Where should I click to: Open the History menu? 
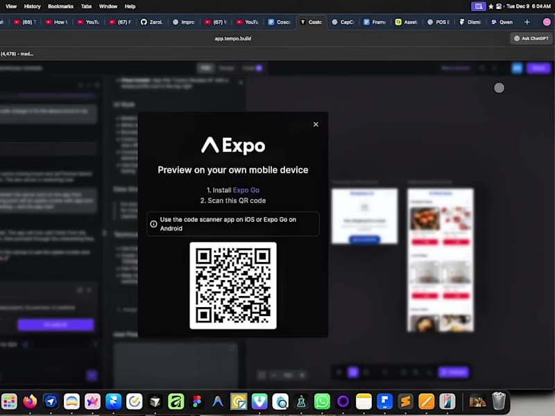pos(32,6)
